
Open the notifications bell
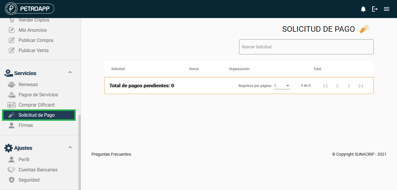[x=363, y=9]
